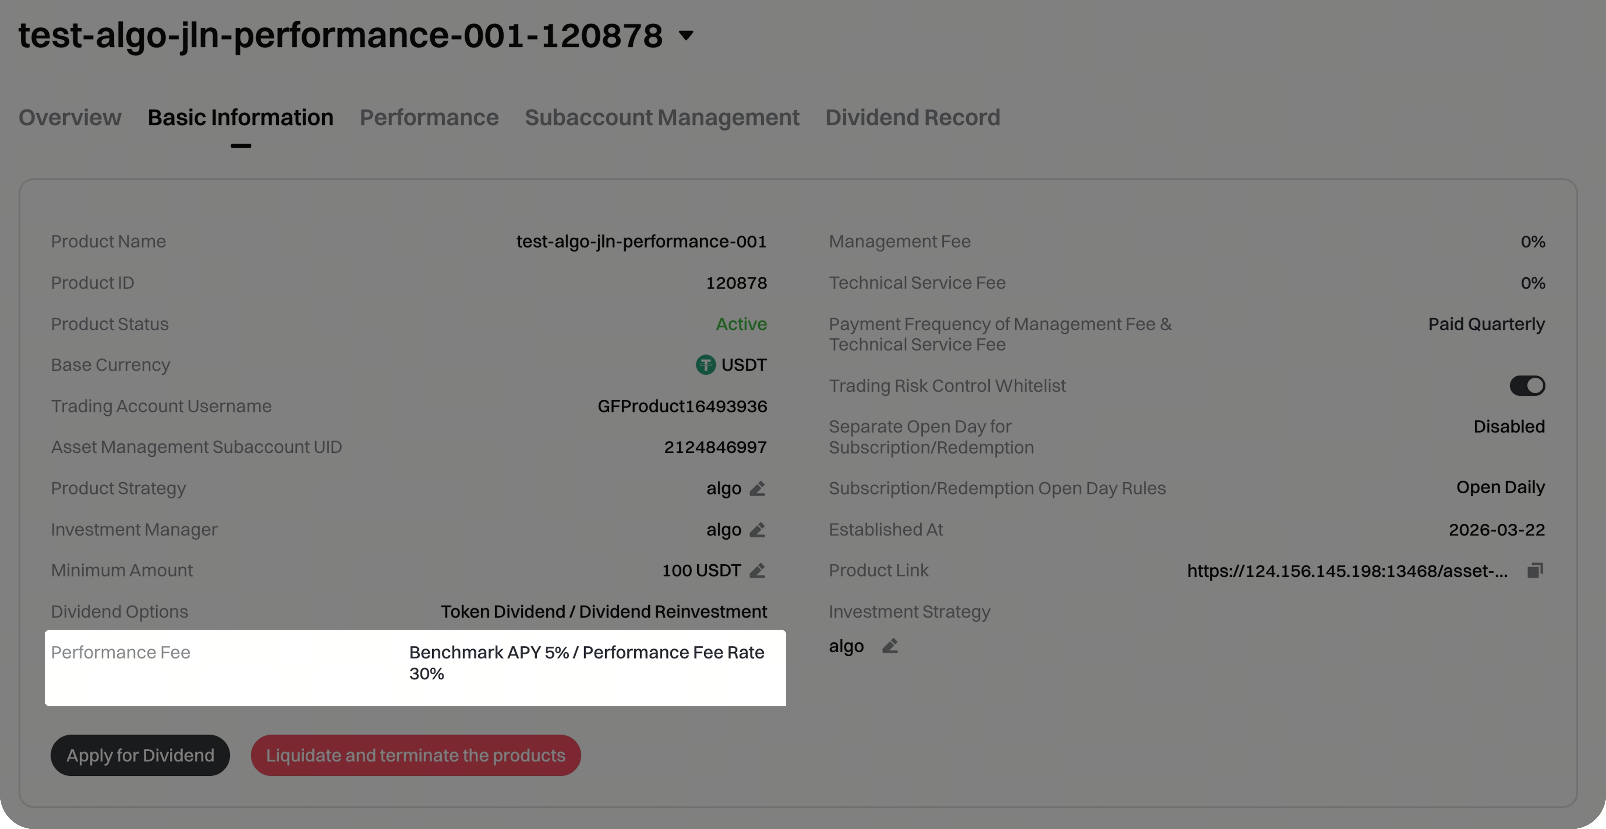Screen dimensions: 1606x829
Task: Click the USDT Tether currency icon
Action: [x=705, y=365]
